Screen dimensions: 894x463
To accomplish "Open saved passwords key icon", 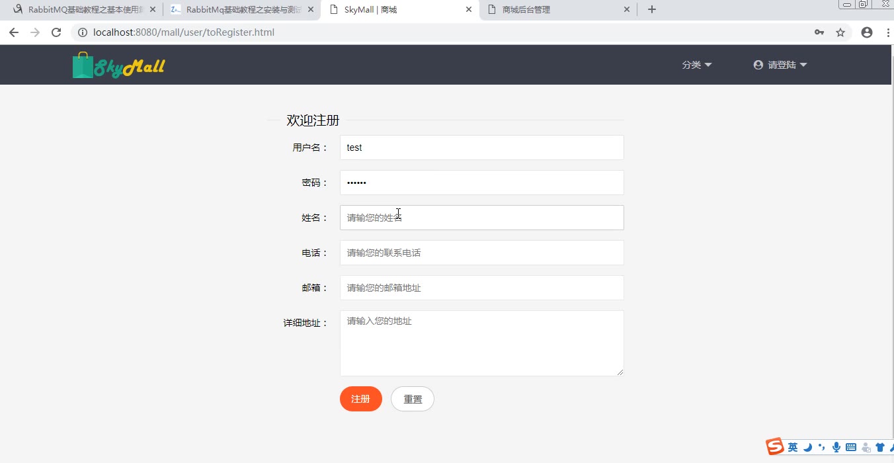I will [819, 32].
